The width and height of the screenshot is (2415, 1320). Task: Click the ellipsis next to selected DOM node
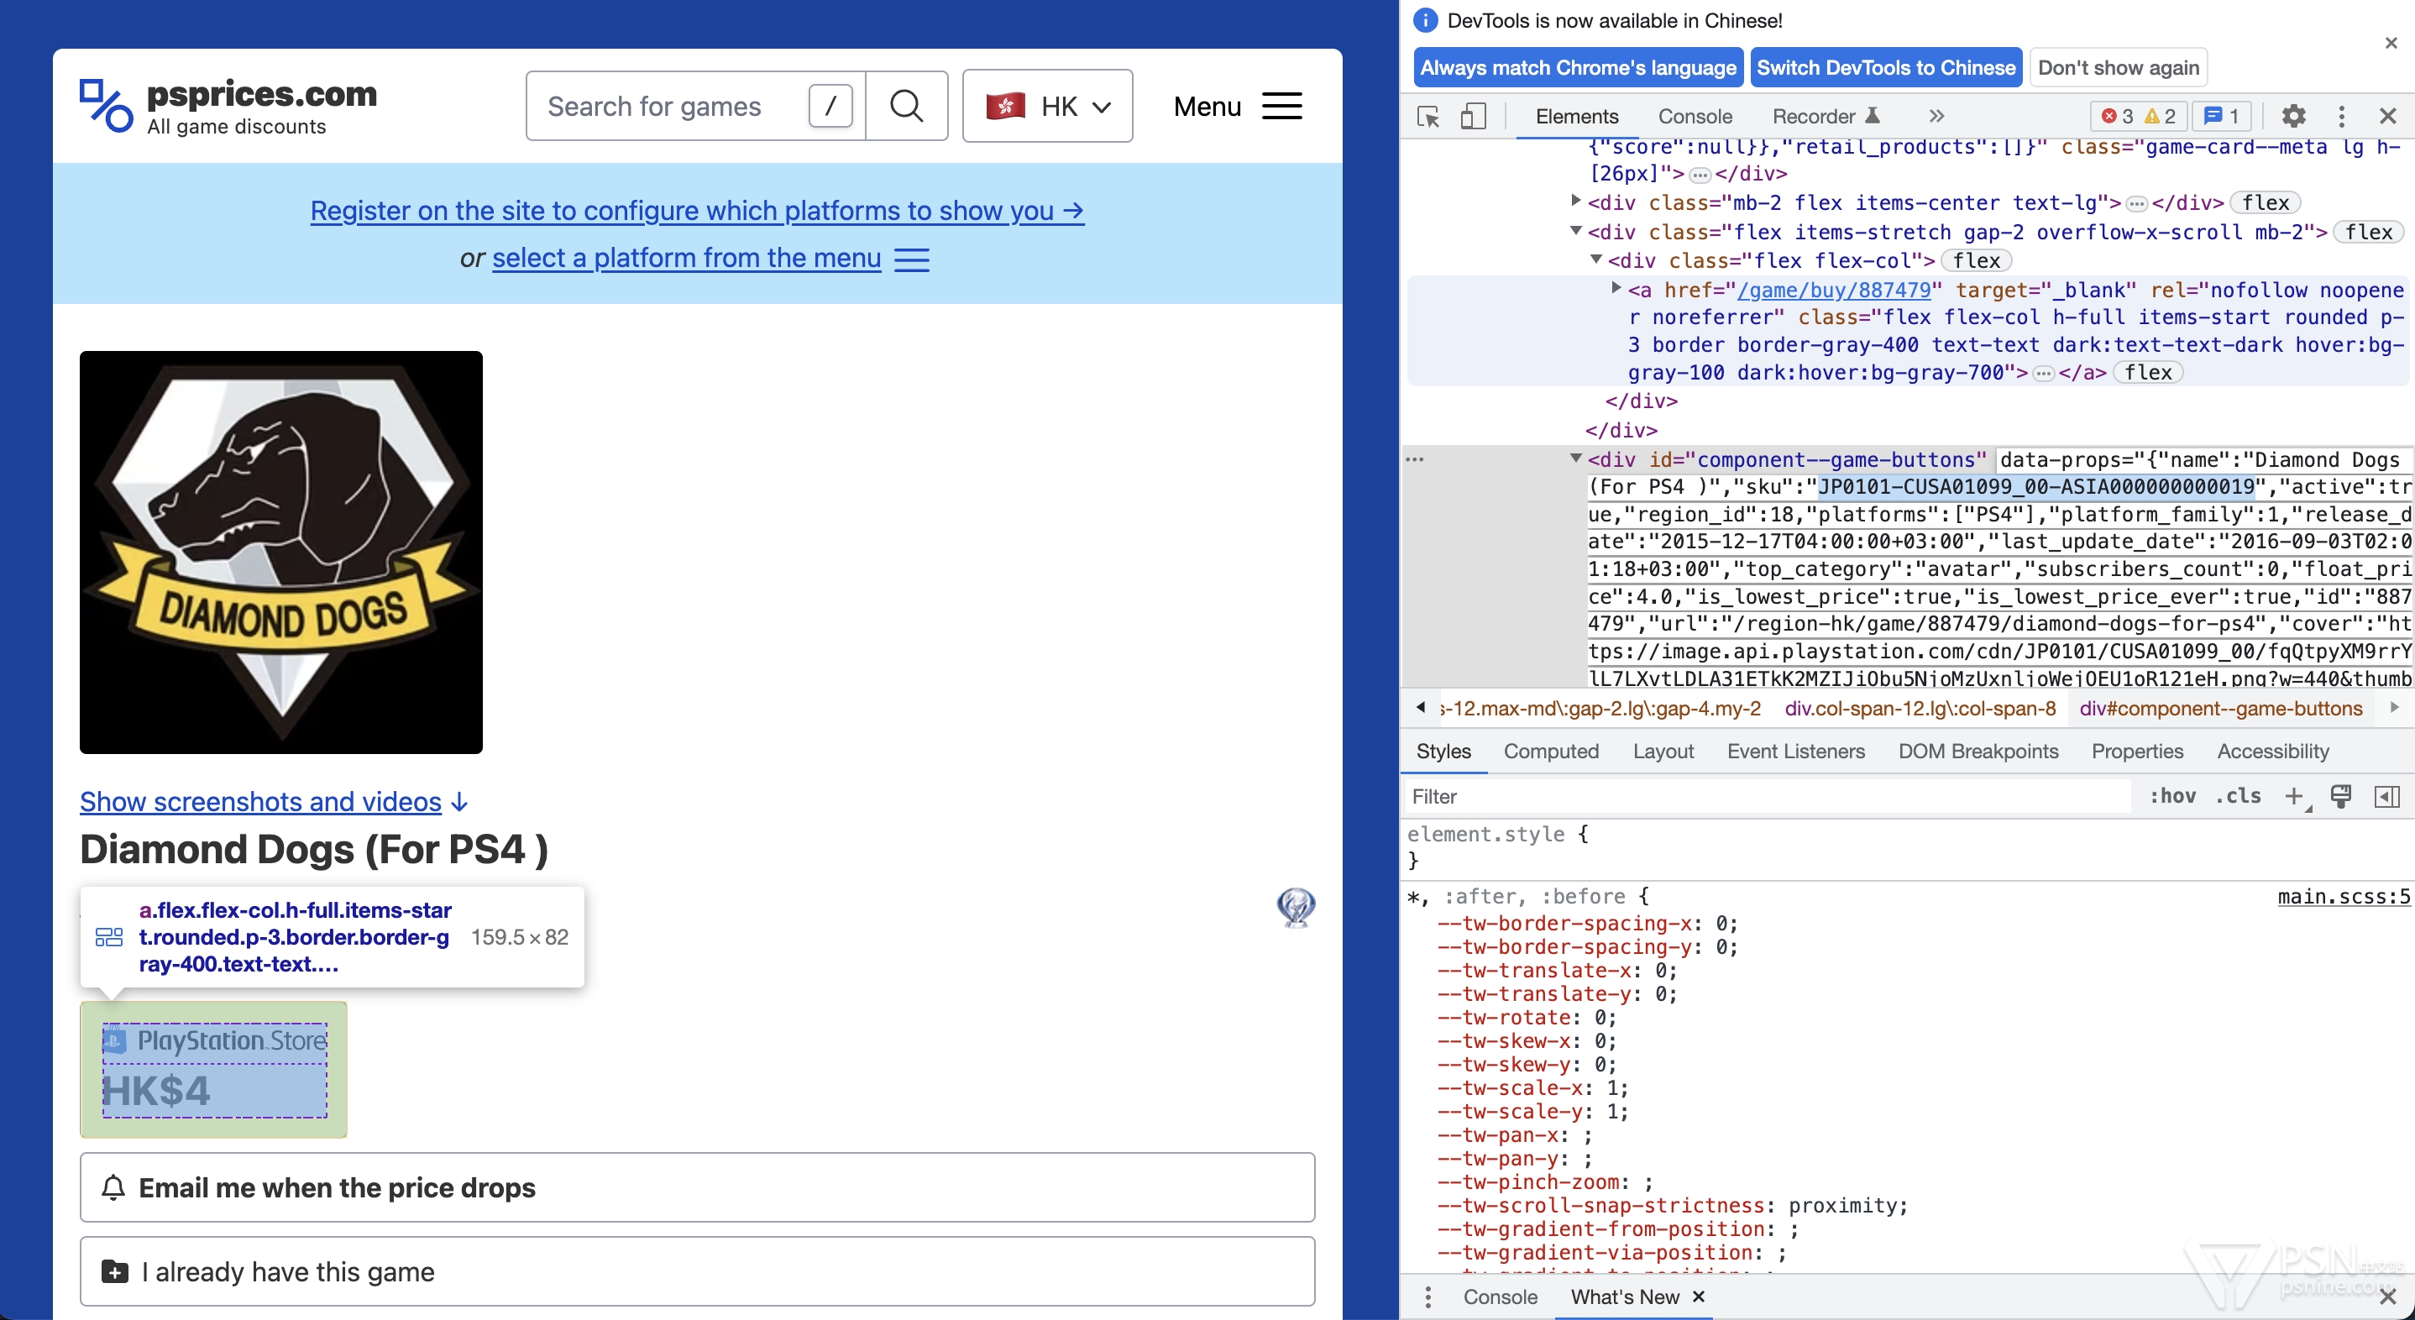(1415, 459)
